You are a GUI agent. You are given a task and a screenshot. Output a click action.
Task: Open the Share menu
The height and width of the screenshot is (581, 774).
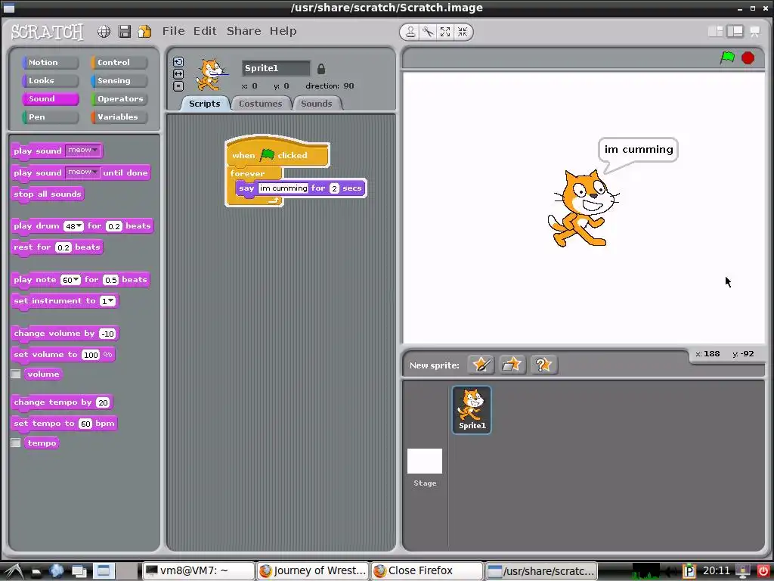pos(244,31)
